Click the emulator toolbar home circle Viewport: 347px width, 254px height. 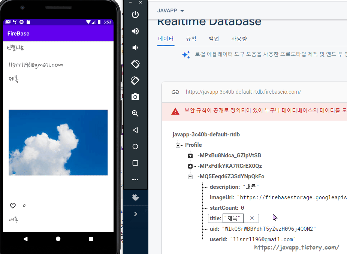pyautogui.click(x=135, y=146)
